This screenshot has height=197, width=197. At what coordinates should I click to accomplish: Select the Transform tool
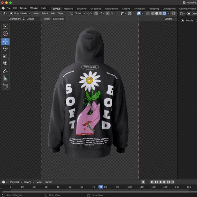click(5, 63)
